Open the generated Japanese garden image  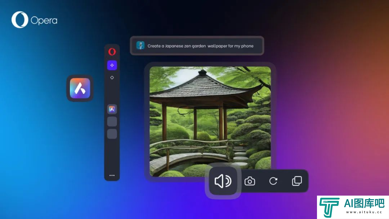coord(210,121)
